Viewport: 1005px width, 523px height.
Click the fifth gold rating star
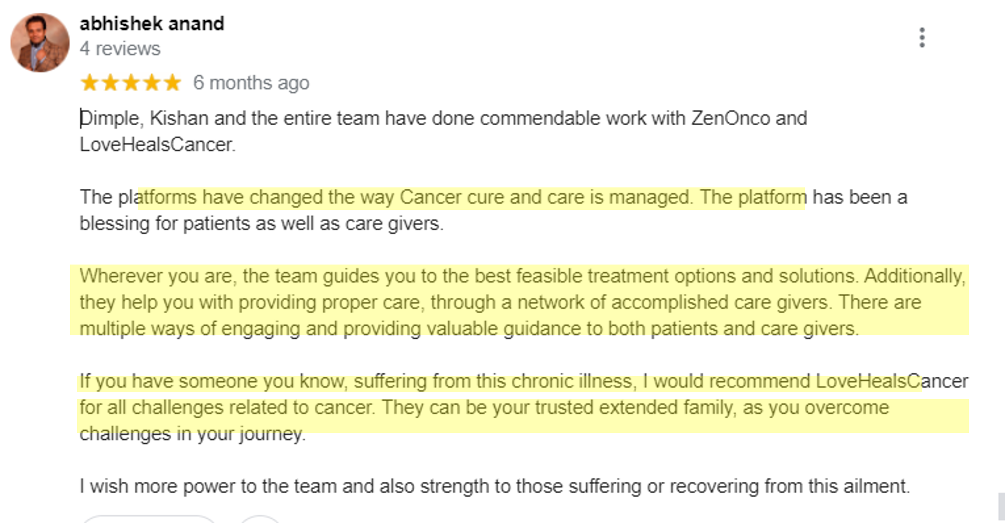click(x=172, y=83)
